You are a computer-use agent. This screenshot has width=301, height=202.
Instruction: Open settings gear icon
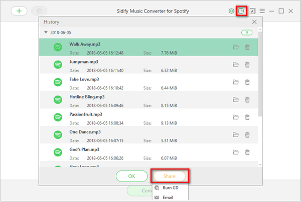click(231, 11)
